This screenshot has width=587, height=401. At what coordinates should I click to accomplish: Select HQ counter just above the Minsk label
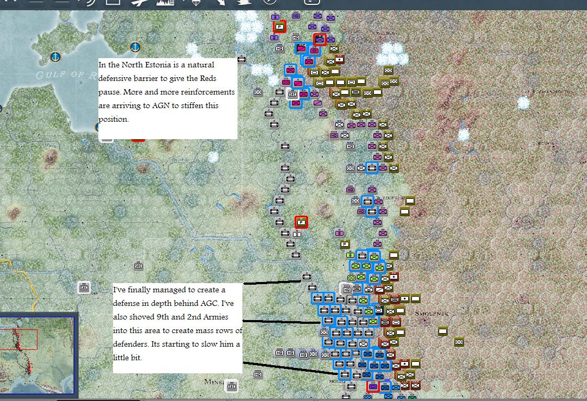[258, 374]
